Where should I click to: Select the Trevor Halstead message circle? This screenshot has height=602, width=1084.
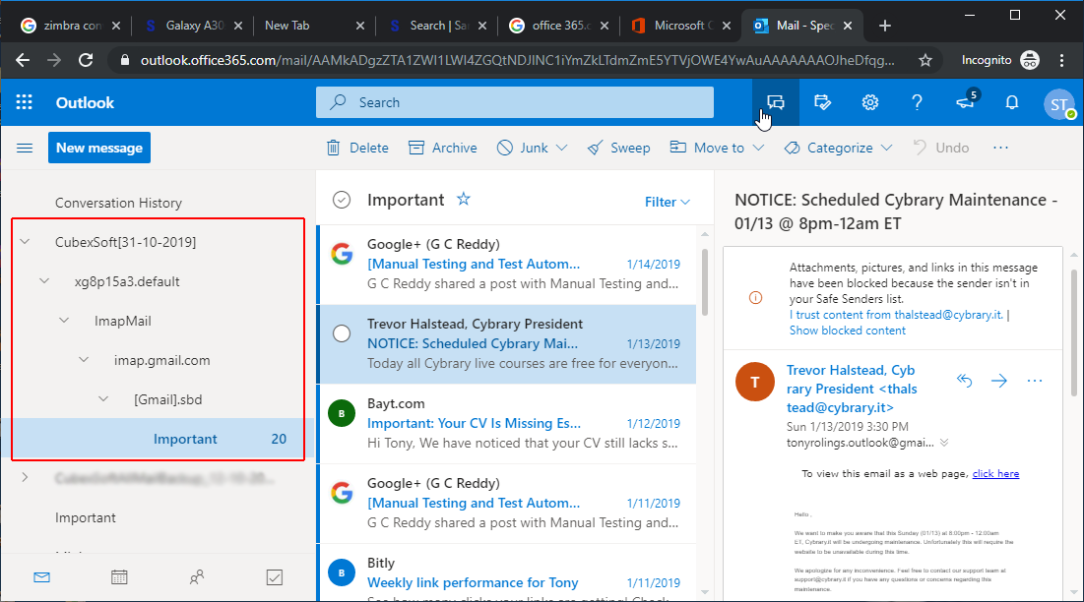[342, 333]
